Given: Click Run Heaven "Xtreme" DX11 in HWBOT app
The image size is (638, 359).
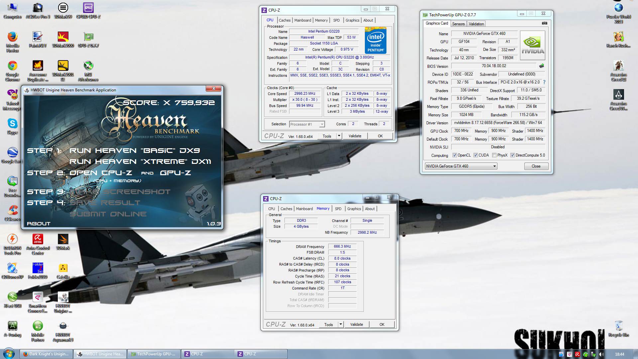Looking at the screenshot, I should point(140,162).
